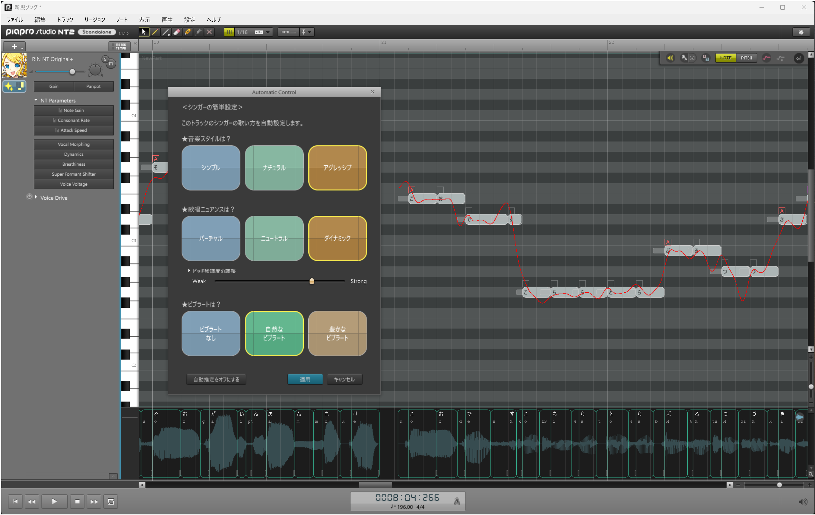The height and width of the screenshot is (515, 815).
Task: Open the トラック menu
Action: (65, 20)
